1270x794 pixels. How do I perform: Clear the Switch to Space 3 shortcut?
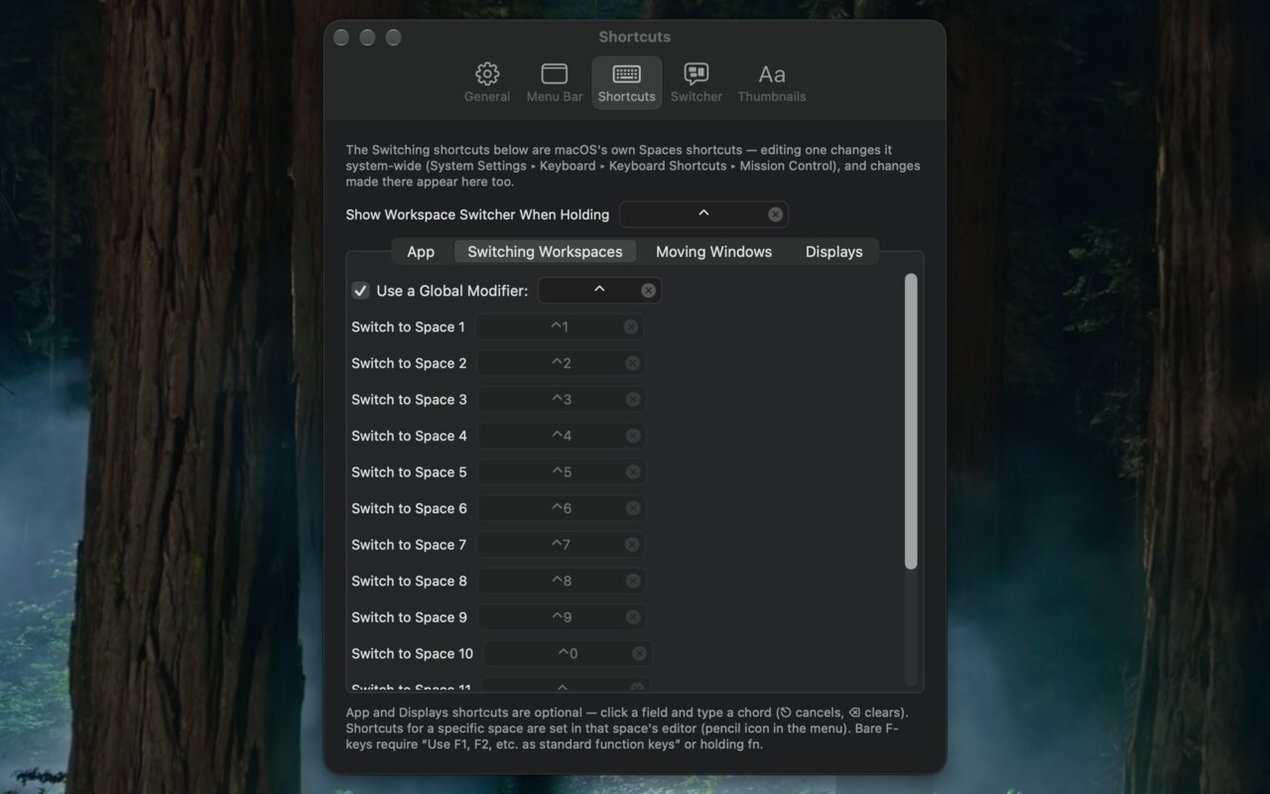[x=632, y=399]
